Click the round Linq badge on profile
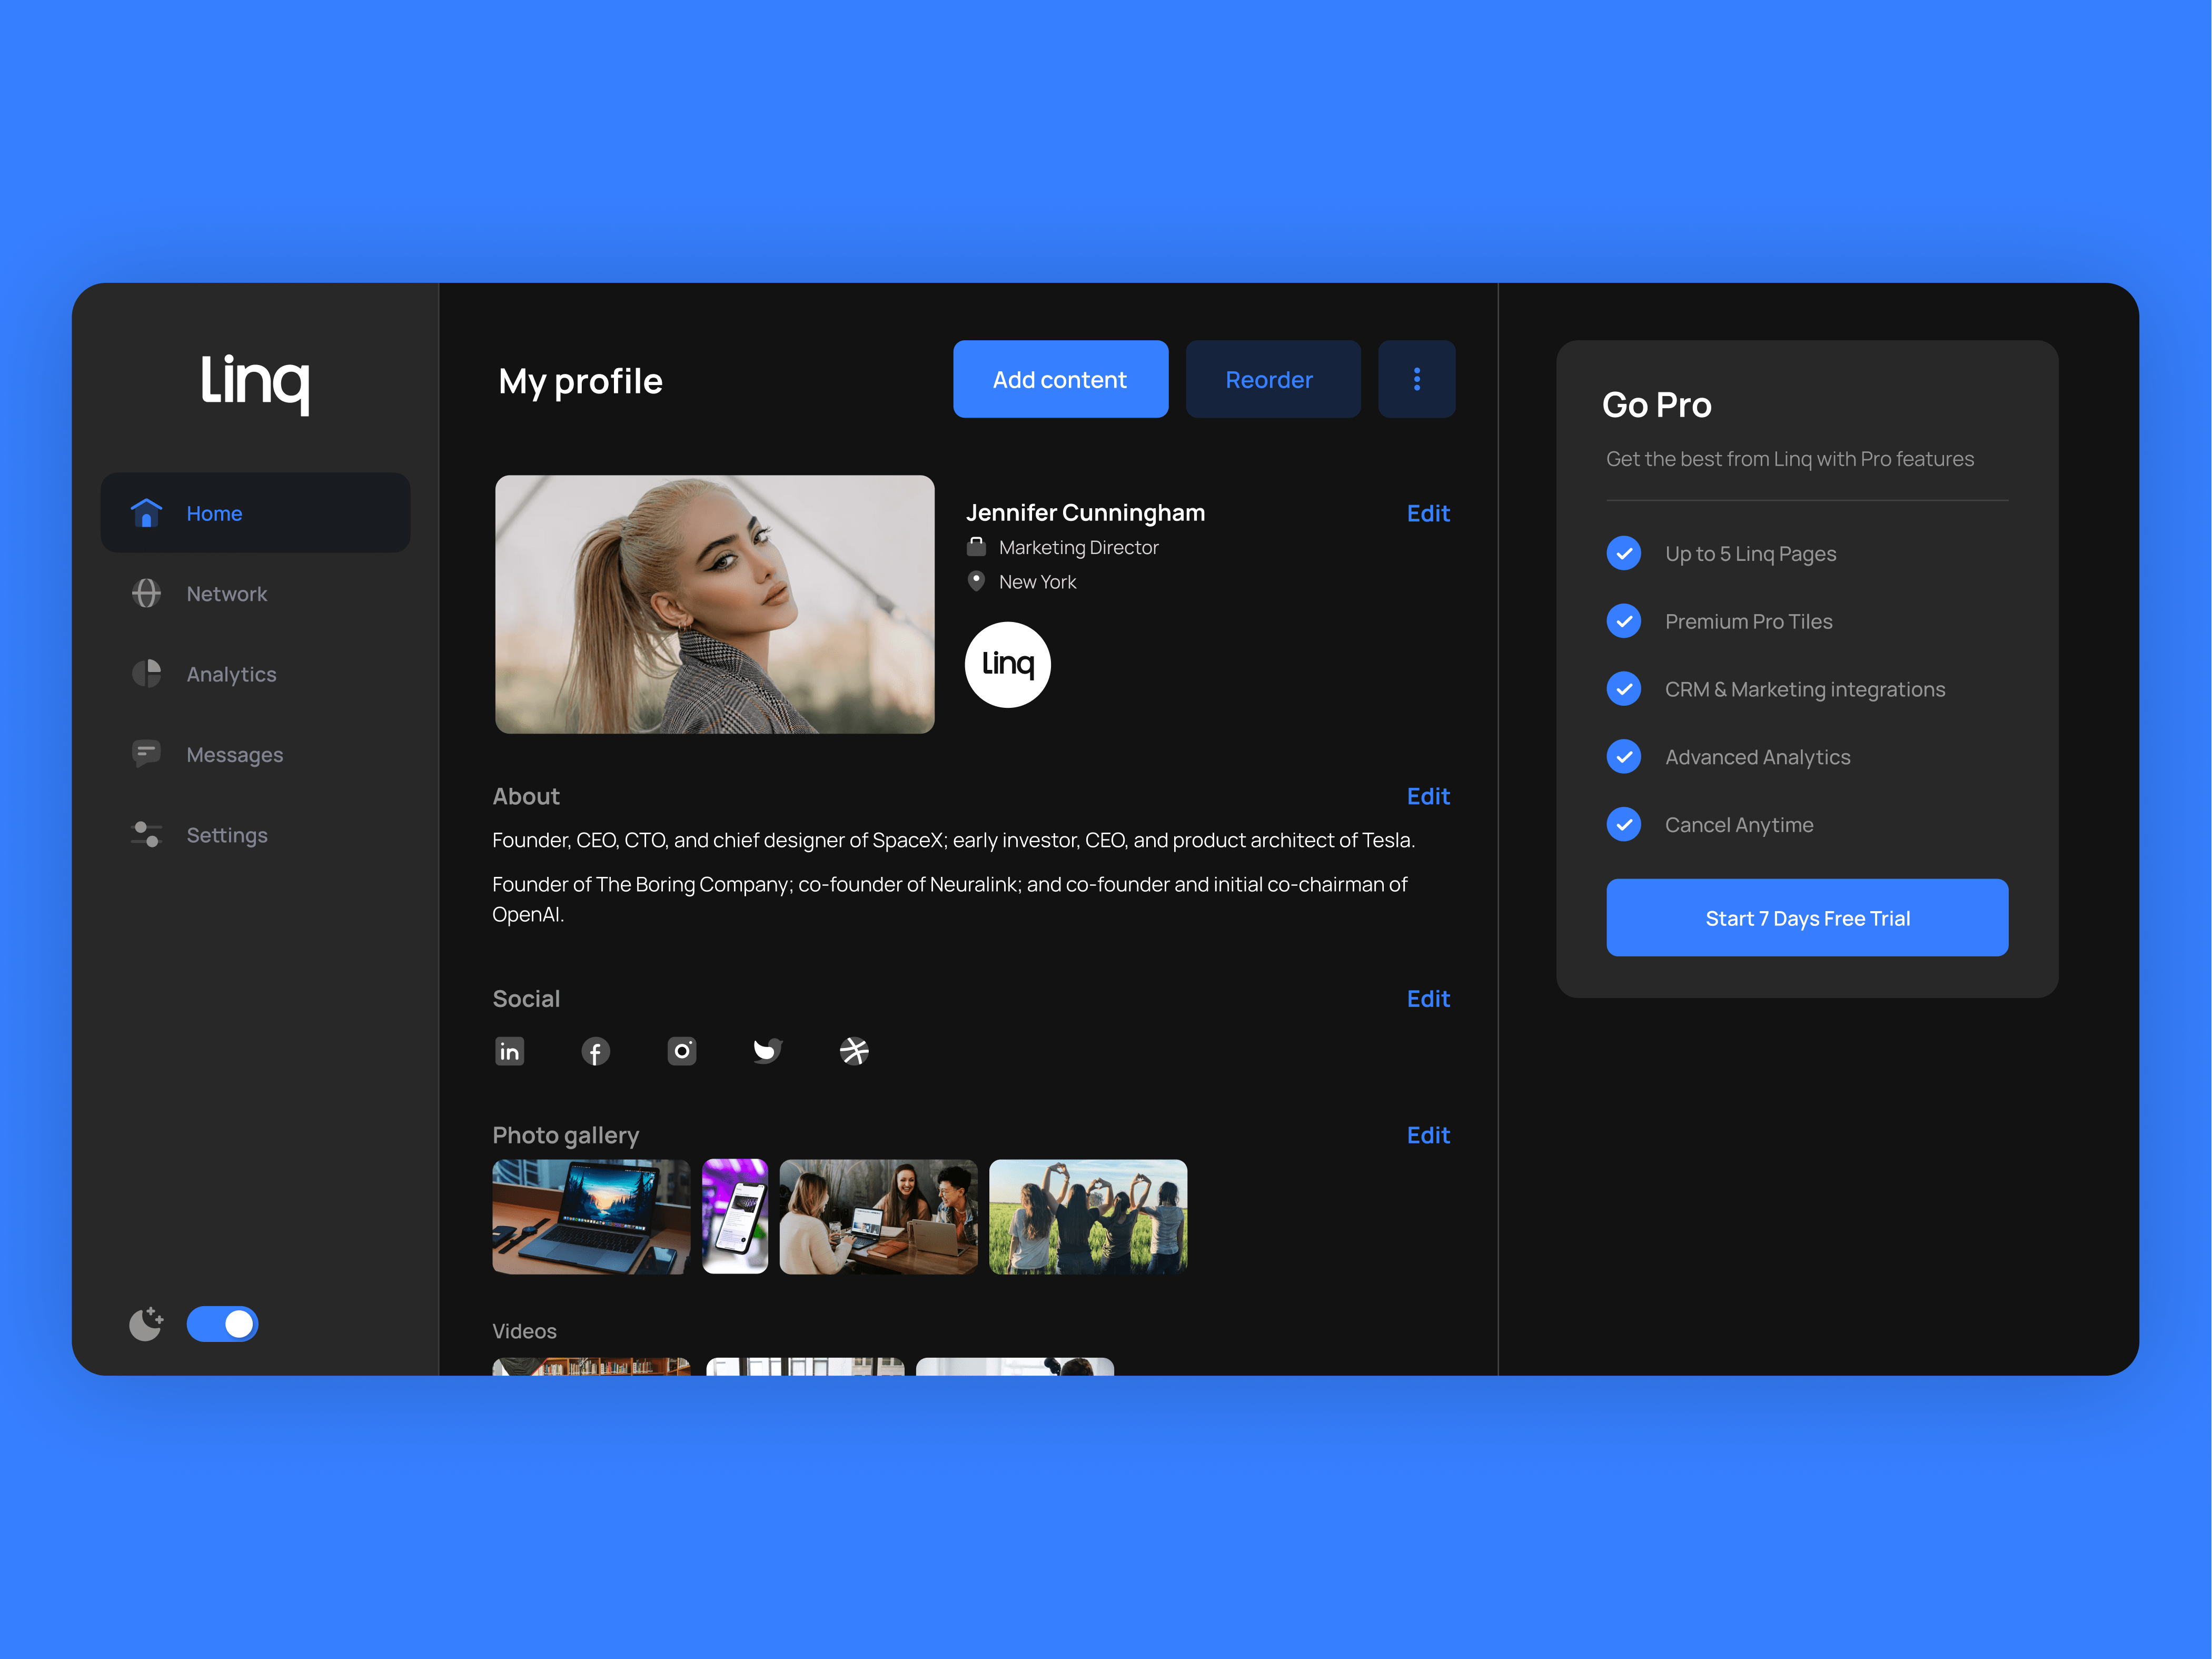This screenshot has height=1659, width=2212. pyautogui.click(x=1008, y=664)
